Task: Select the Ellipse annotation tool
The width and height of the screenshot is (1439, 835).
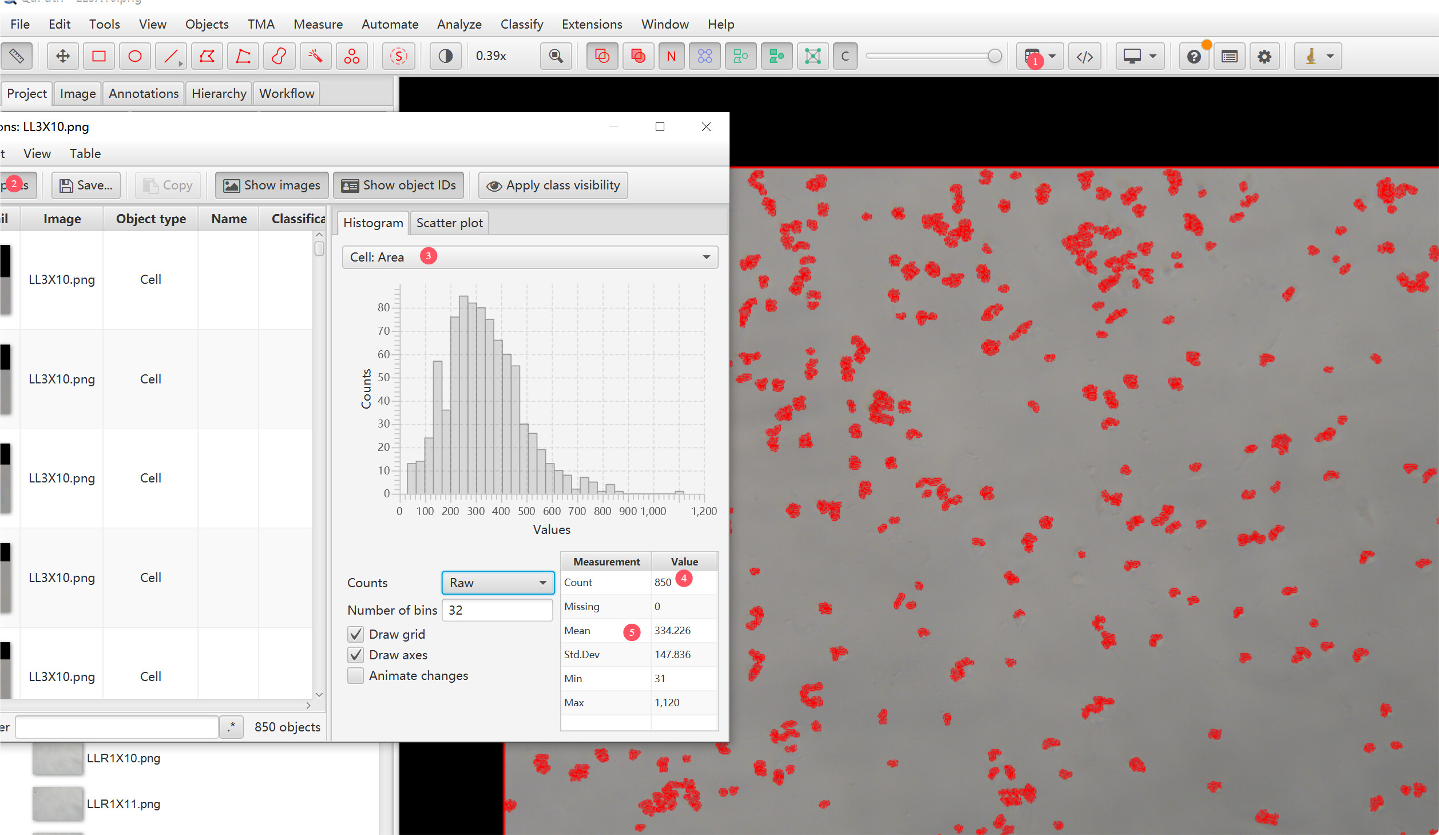Action: (x=134, y=56)
